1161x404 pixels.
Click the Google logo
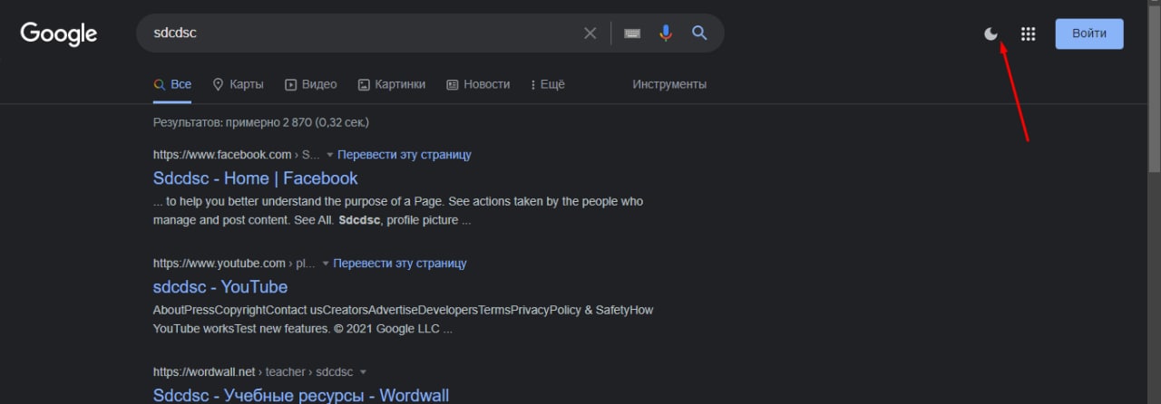pyautogui.click(x=59, y=34)
